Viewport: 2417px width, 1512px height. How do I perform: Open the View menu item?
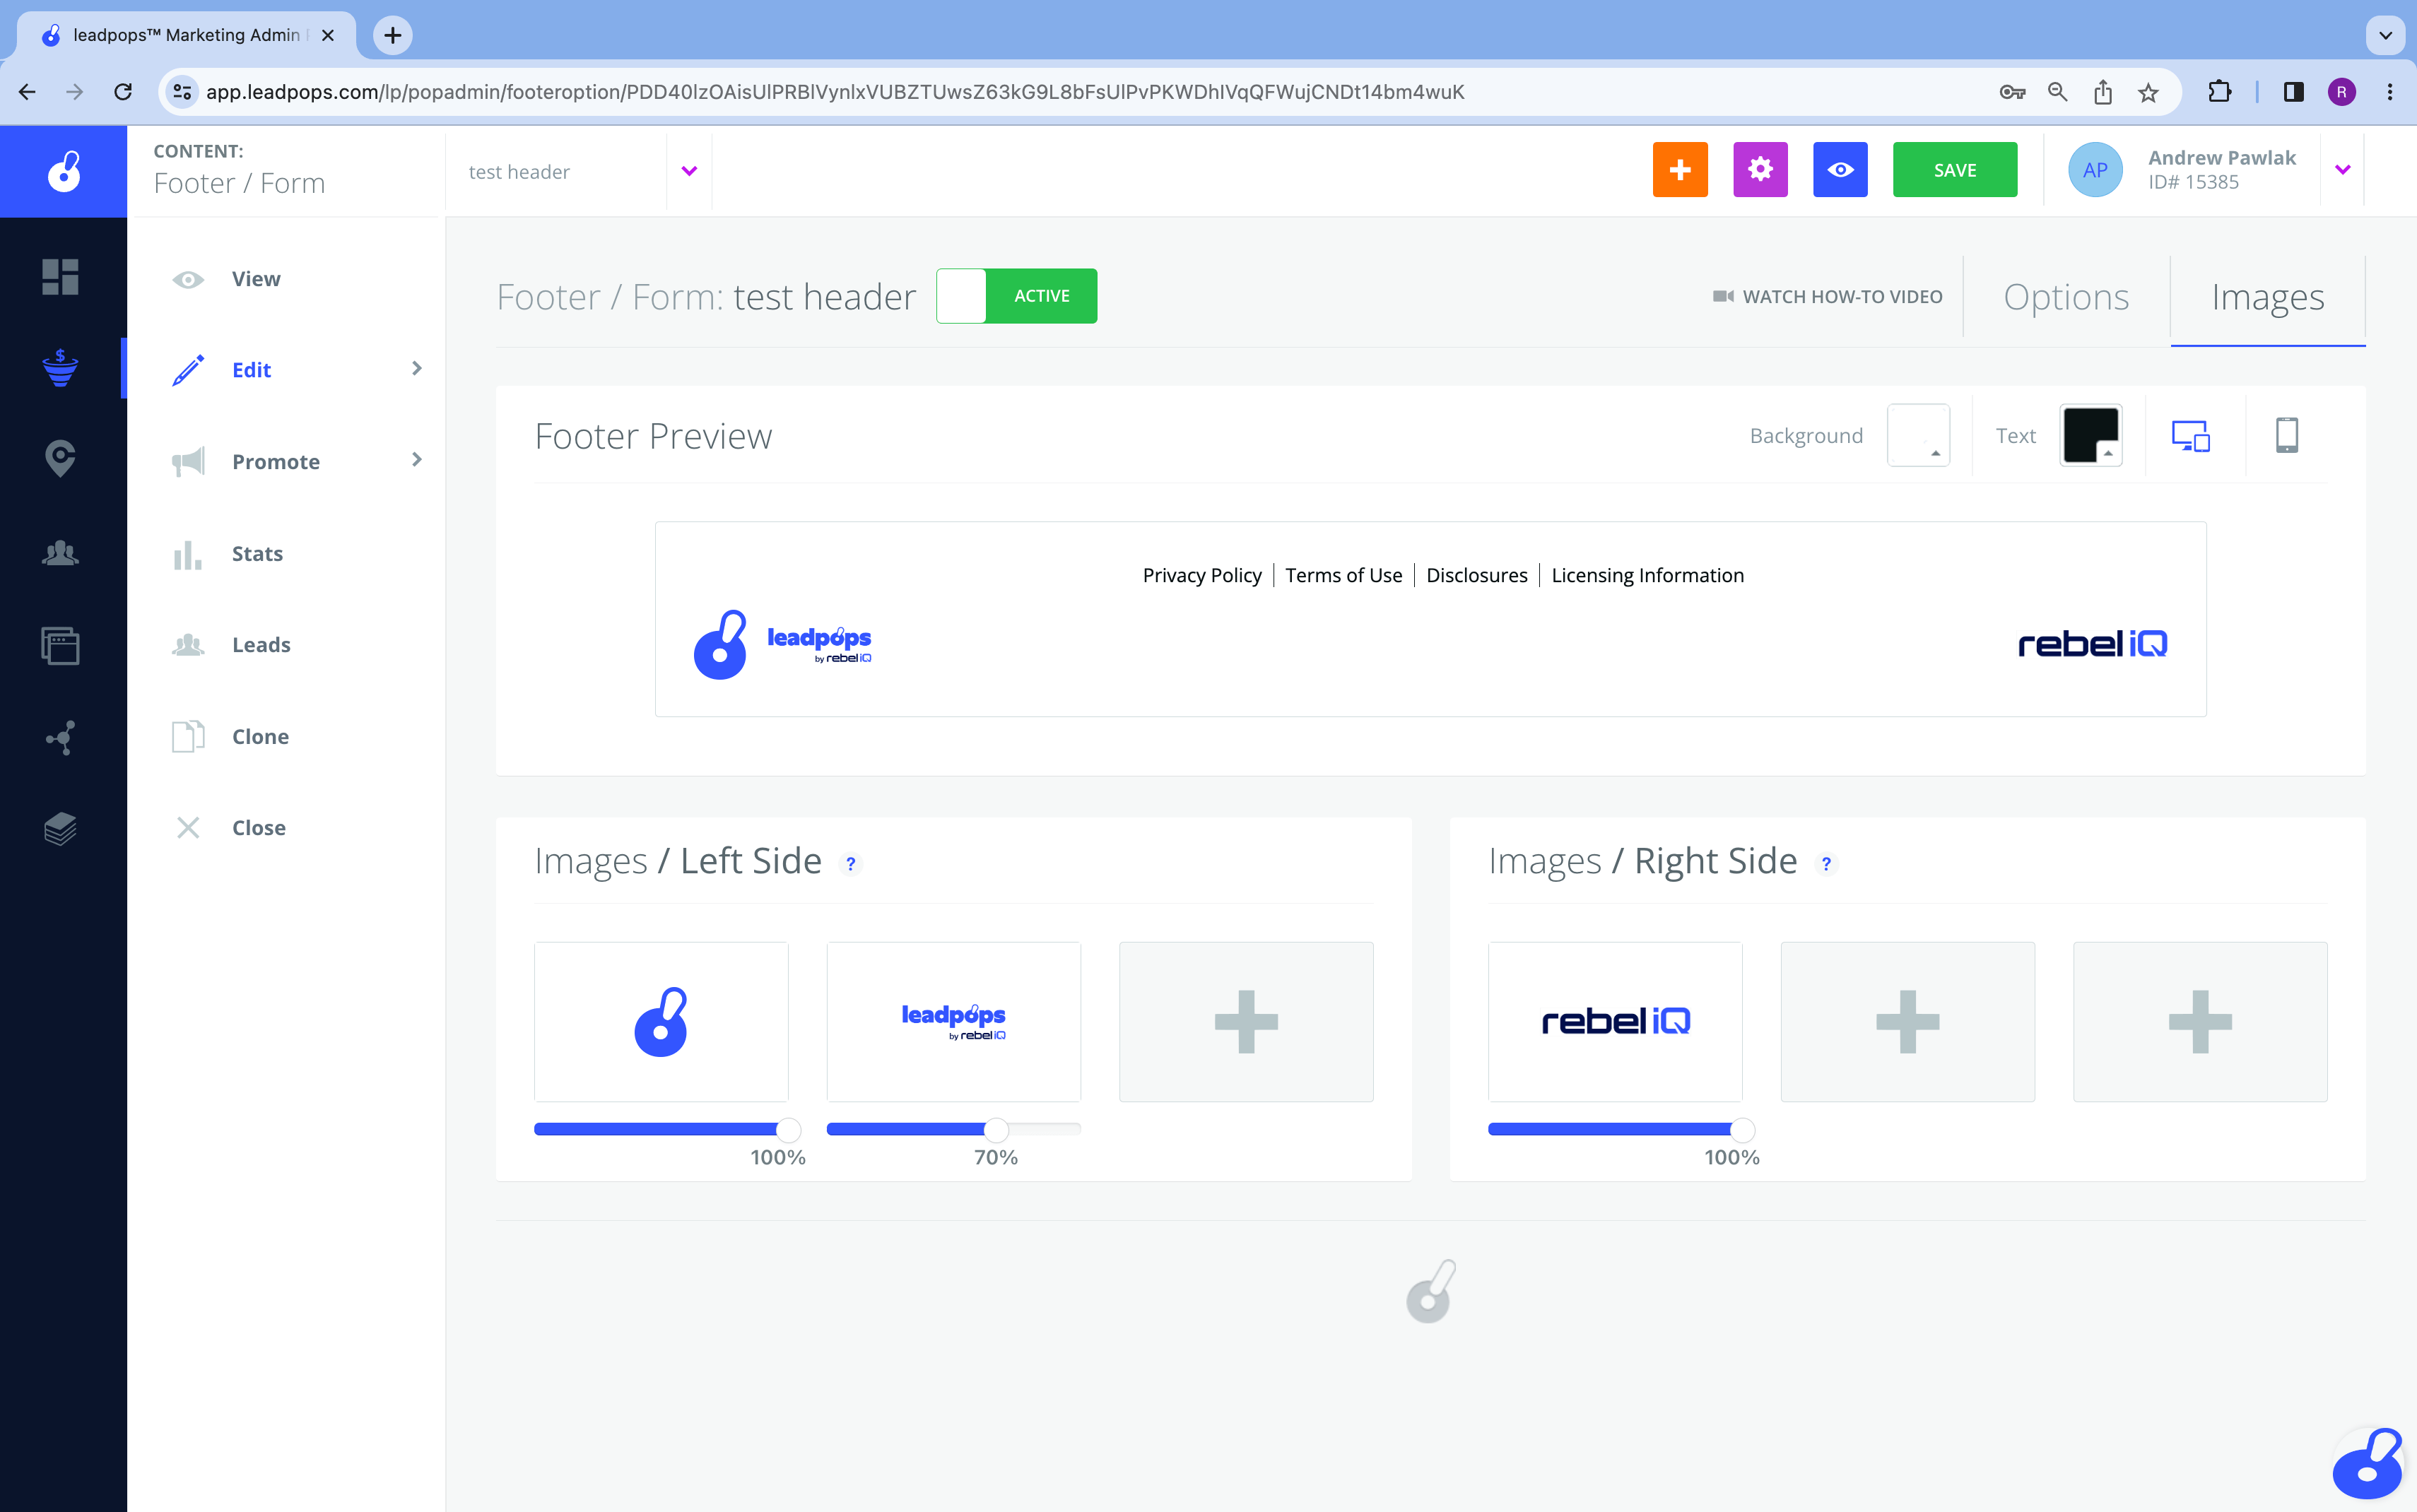(256, 279)
